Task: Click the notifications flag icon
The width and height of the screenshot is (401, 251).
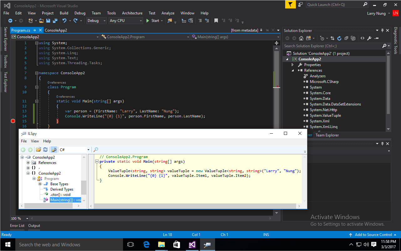Action: (290, 4)
